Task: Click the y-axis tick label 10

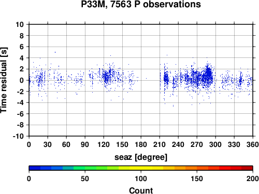Action: (x=20, y=24)
